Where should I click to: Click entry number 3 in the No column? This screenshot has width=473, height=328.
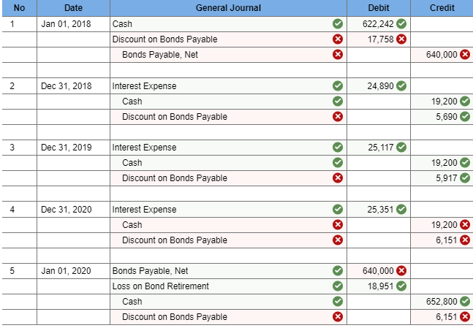click(12, 148)
